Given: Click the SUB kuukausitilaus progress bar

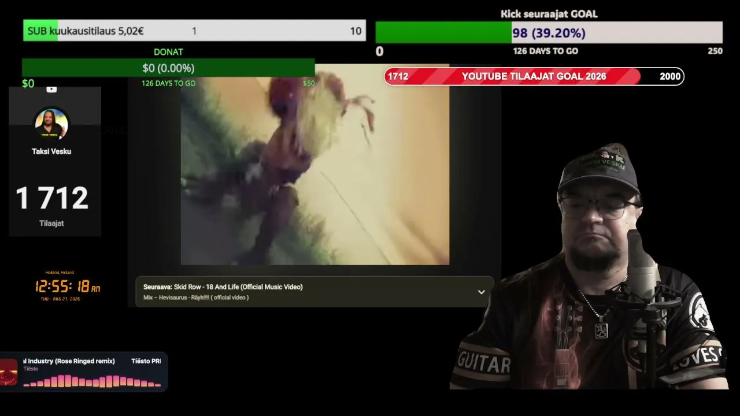Looking at the screenshot, I should pyautogui.click(x=194, y=31).
